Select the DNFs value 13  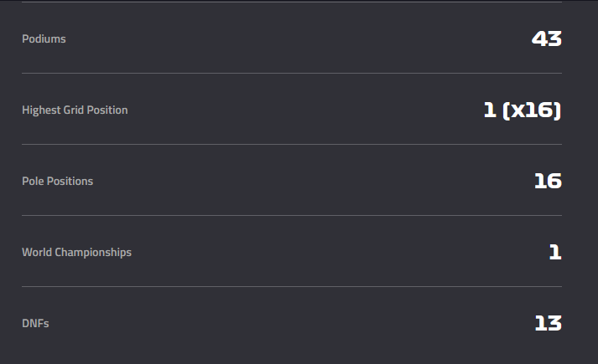(x=548, y=323)
